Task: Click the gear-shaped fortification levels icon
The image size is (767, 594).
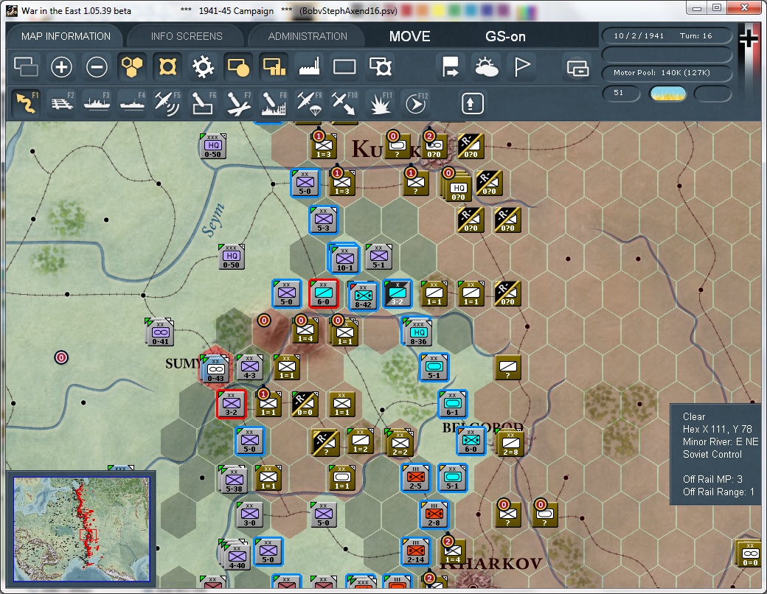Action: coord(203,66)
